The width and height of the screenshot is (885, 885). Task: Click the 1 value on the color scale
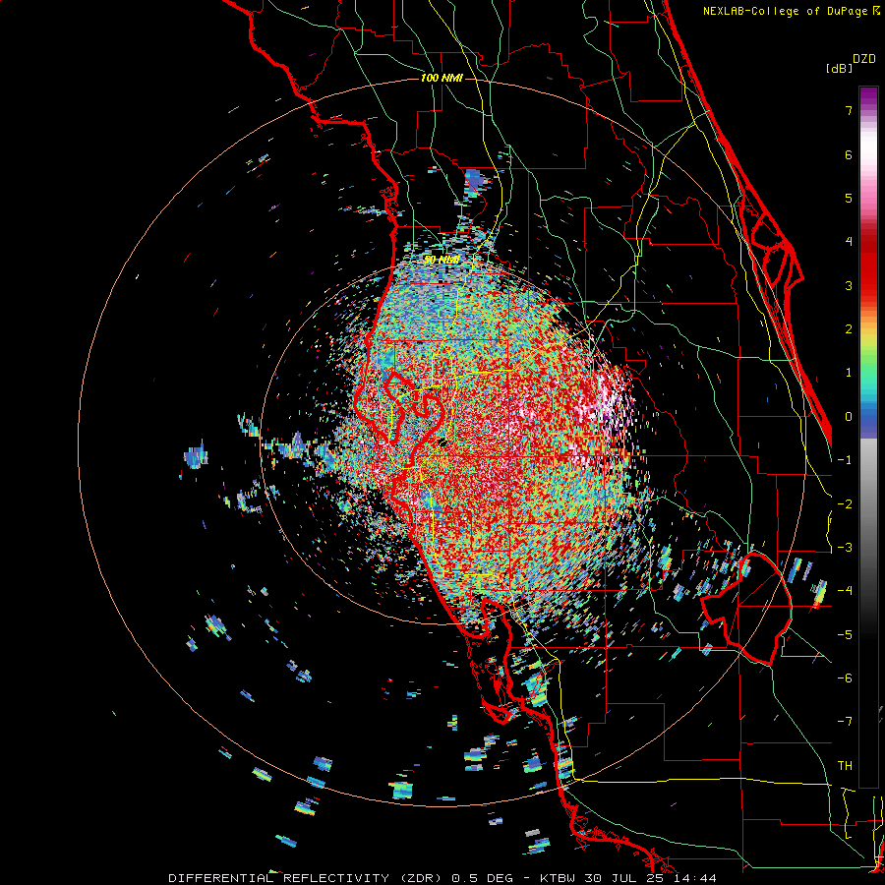(x=849, y=373)
